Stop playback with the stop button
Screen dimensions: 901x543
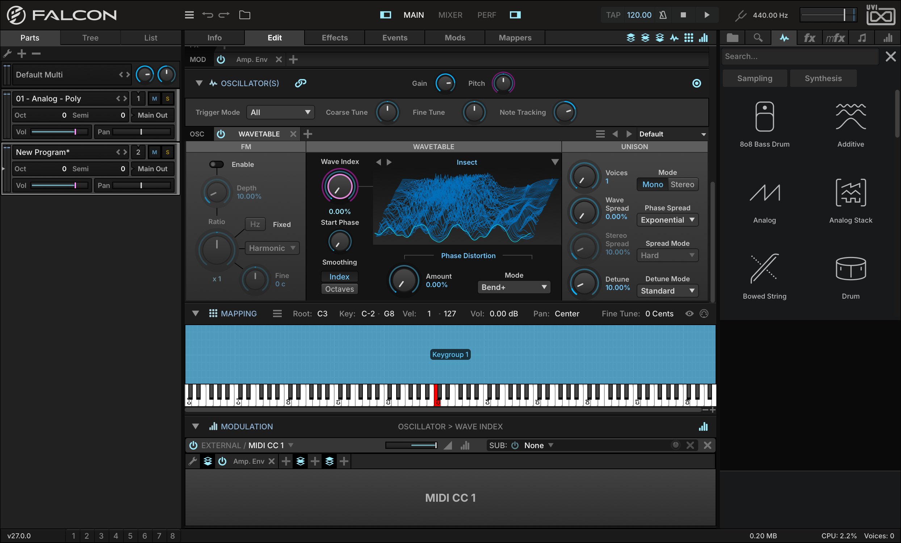[x=683, y=15]
